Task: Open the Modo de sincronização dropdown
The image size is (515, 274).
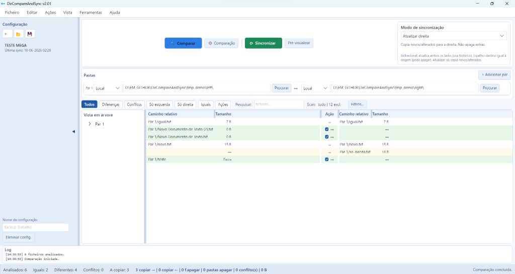Action: pos(453,36)
